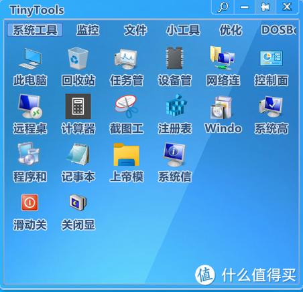Open the 上帝模 god mode folder icon

127,154
